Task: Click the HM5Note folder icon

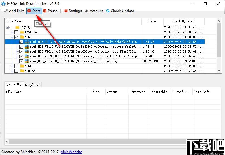Action: [22, 32]
